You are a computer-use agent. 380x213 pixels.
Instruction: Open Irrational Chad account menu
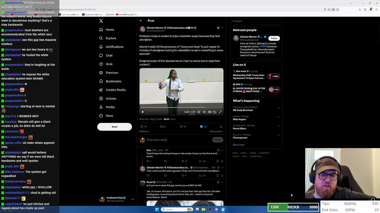(116, 199)
